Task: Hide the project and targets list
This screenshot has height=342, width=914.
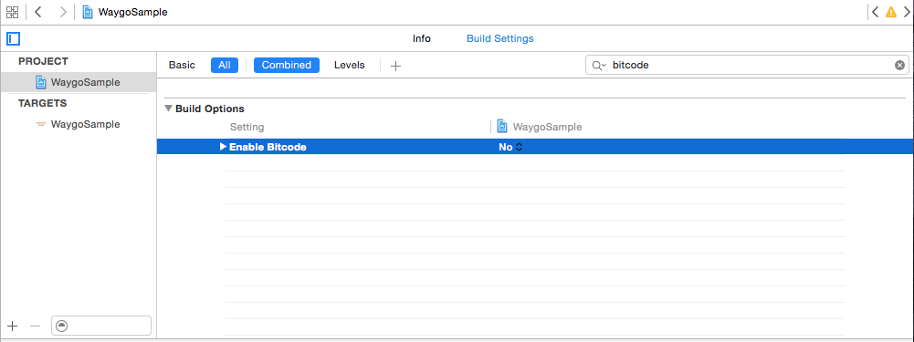Action: click(x=14, y=39)
